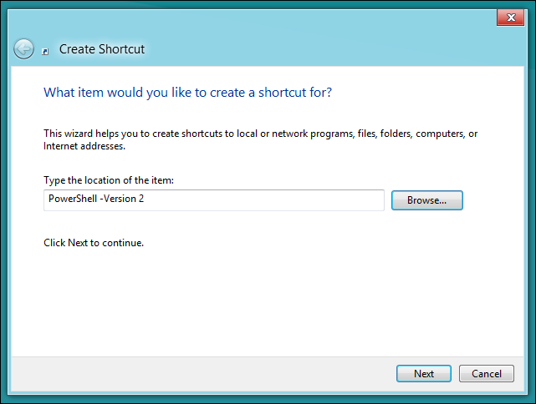
Task: Click the small shortcut icon beside the title
Action: pos(45,51)
